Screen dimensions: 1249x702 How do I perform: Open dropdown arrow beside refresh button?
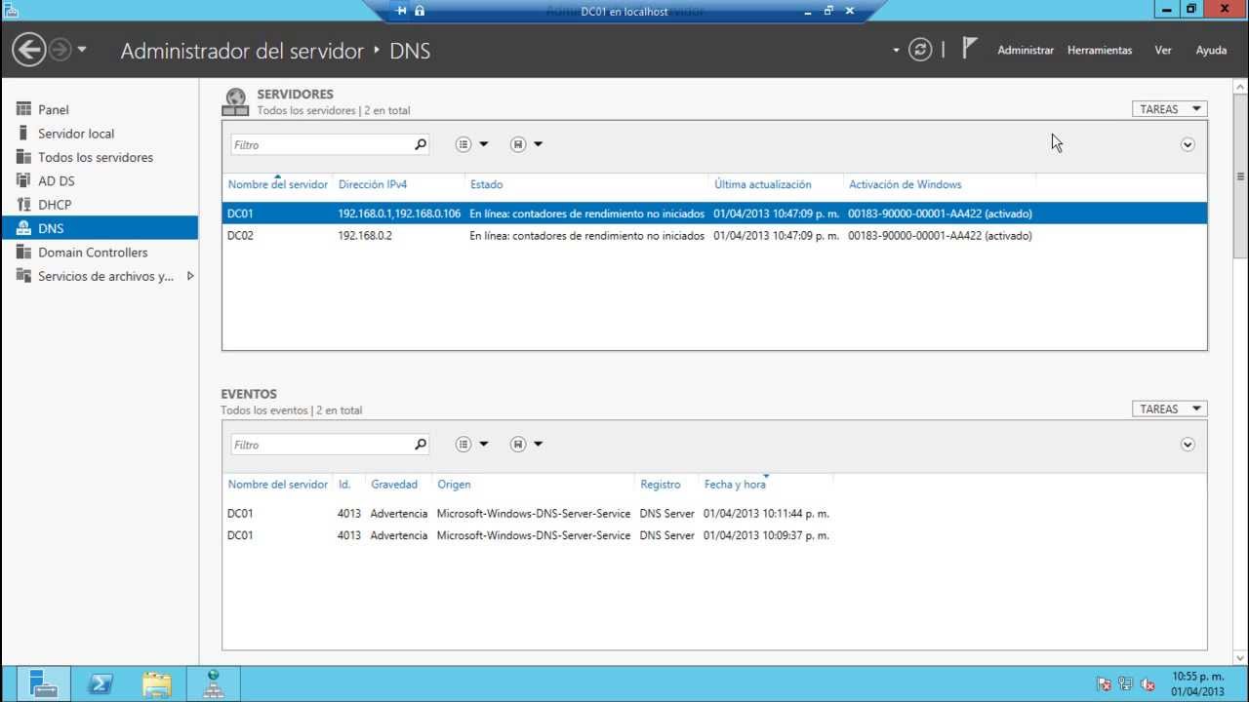pyautogui.click(x=896, y=50)
